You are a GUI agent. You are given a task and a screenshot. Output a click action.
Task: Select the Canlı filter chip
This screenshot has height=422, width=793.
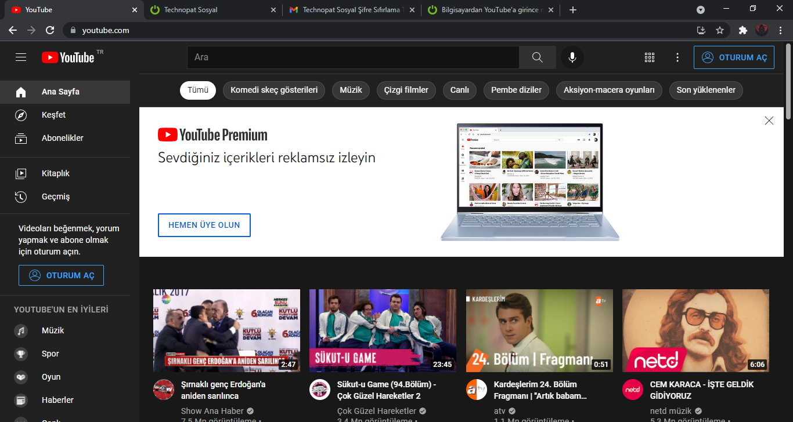point(460,90)
